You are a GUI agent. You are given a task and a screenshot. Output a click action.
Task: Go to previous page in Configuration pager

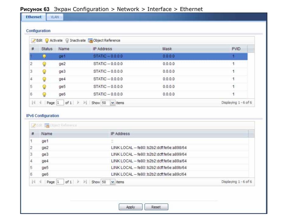40,103
